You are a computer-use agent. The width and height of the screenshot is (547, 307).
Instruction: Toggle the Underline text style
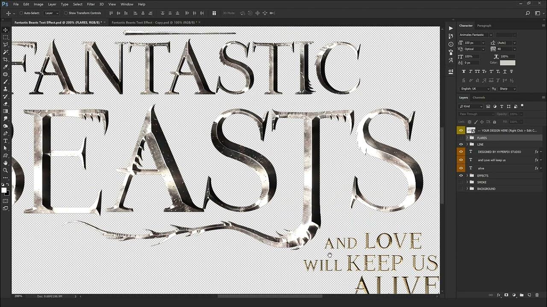505,71
